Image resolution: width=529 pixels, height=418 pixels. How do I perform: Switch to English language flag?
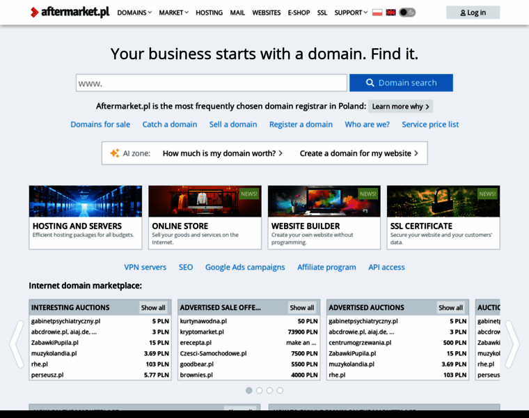(x=390, y=13)
